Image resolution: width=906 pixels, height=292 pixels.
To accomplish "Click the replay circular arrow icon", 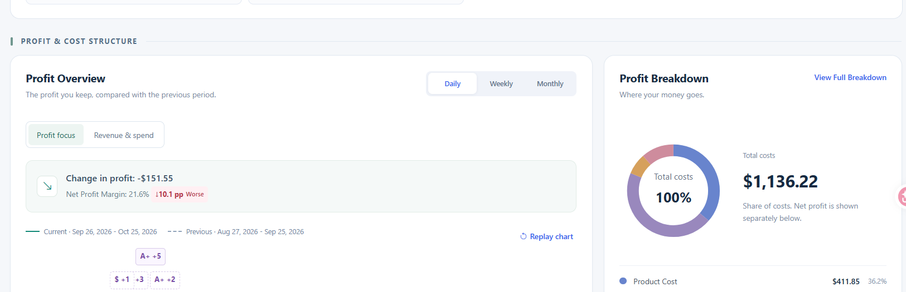I will (x=524, y=236).
